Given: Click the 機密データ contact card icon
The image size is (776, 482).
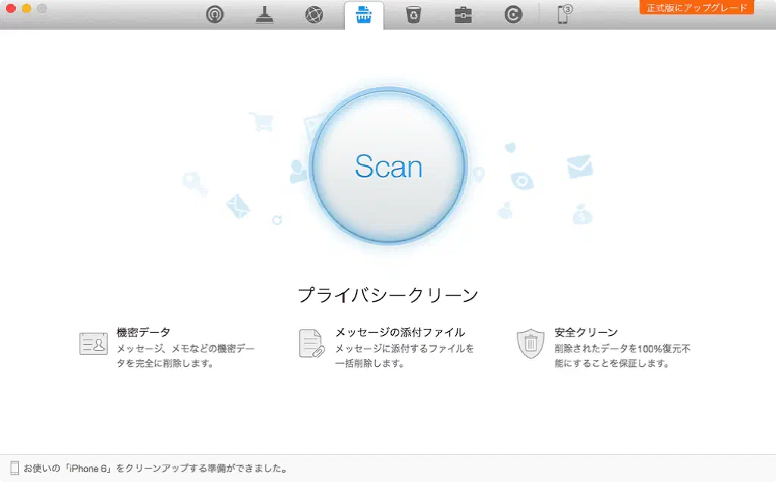Looking at the screenshot, I should coord(93,343).
